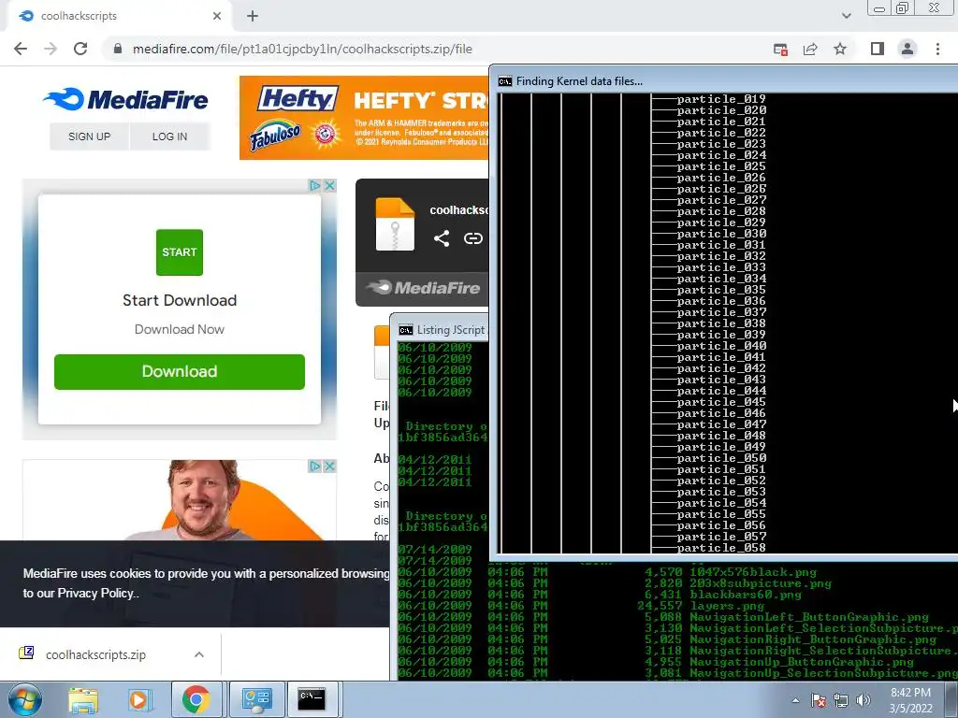
Task: Open control panel taskbar item
Action: (x=256, y=700)
